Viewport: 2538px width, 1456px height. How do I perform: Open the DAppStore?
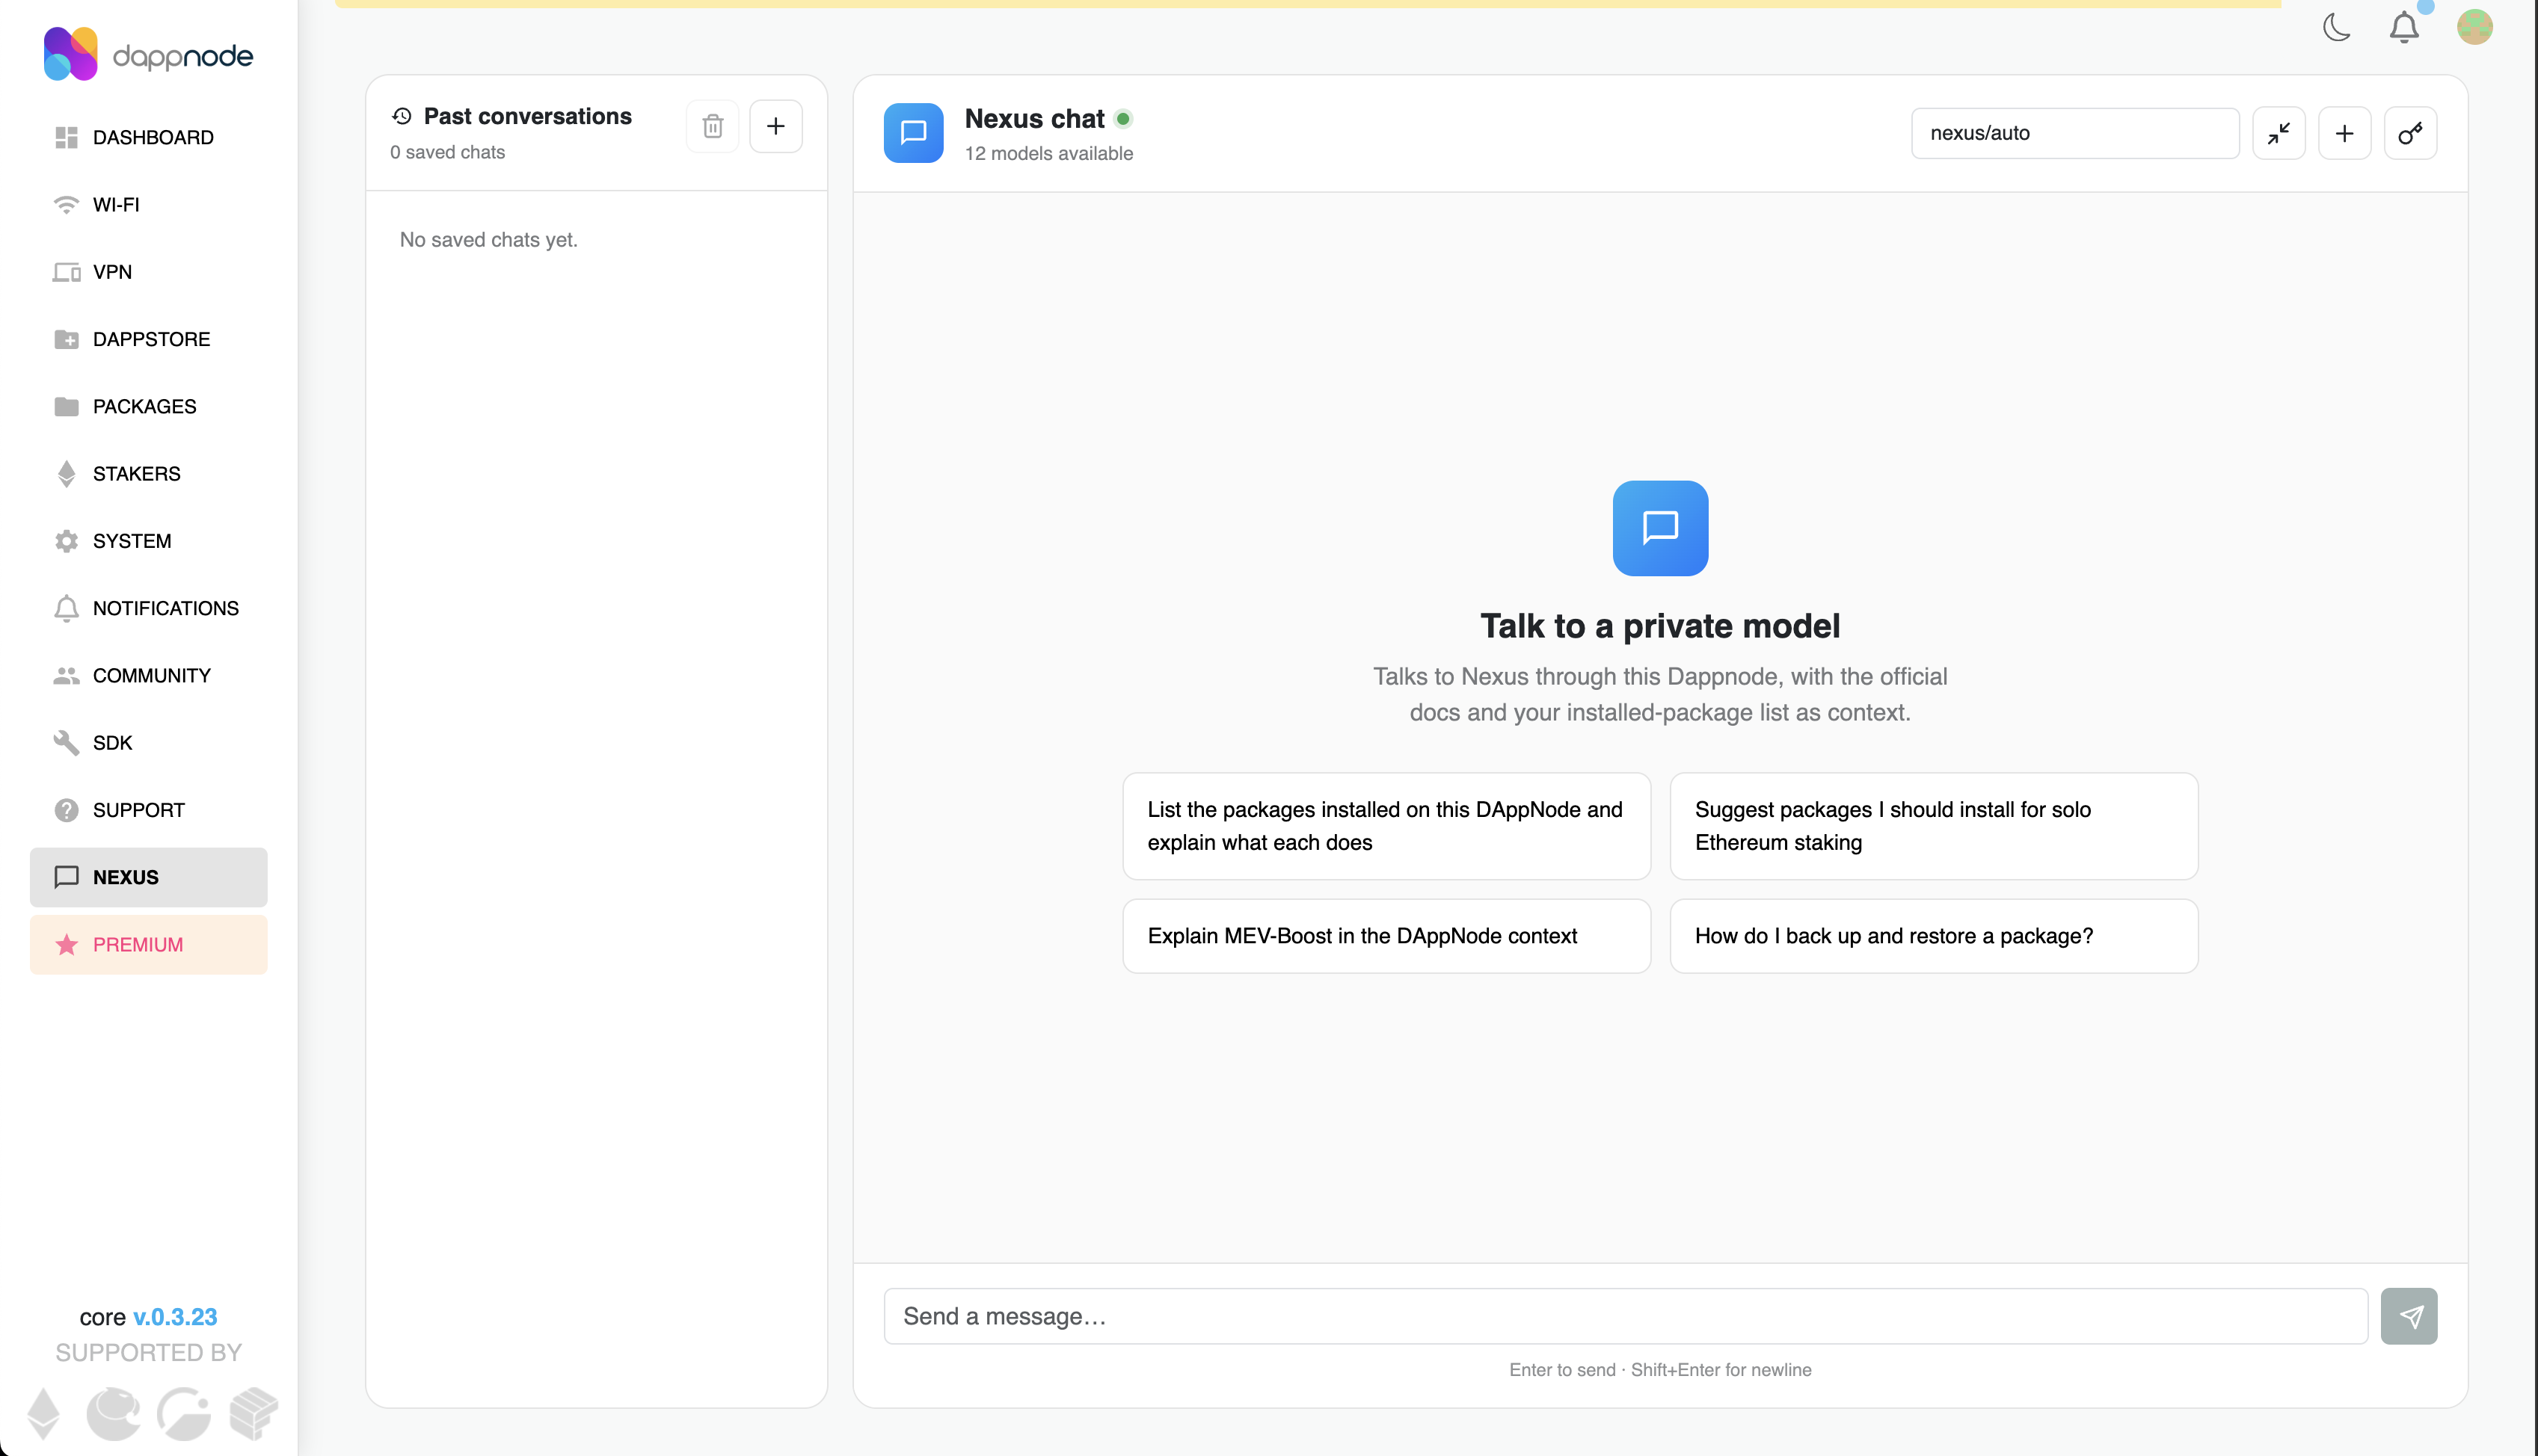(148, 339)
